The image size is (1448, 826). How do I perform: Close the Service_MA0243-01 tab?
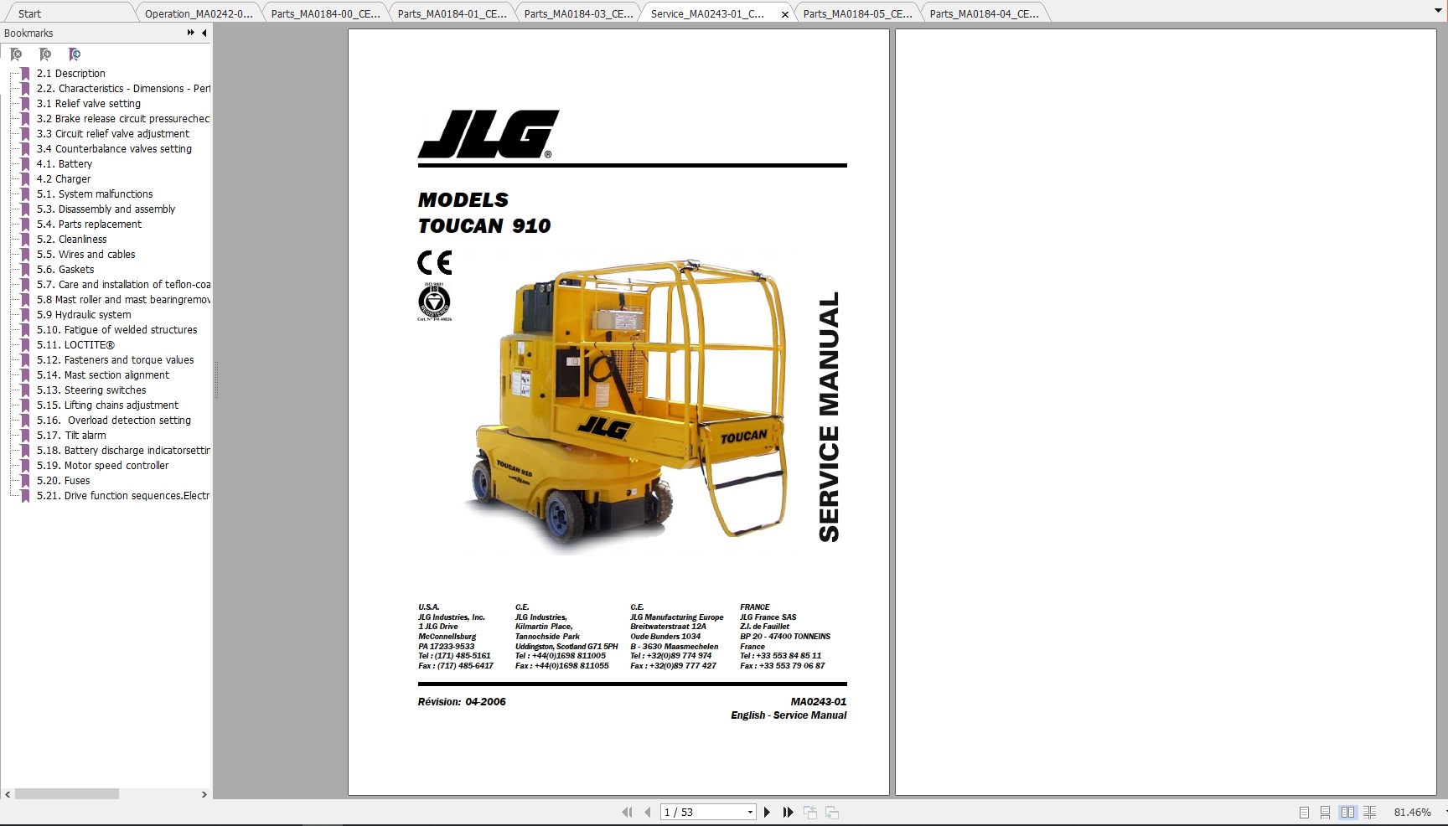[x=784, y=13]
